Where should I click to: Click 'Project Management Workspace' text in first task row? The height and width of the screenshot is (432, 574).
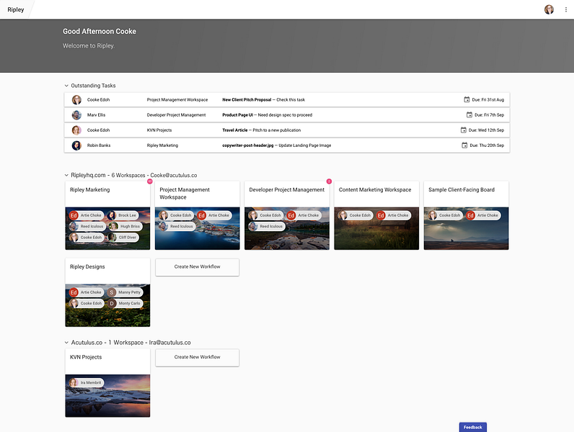click(x=177, y=100)
